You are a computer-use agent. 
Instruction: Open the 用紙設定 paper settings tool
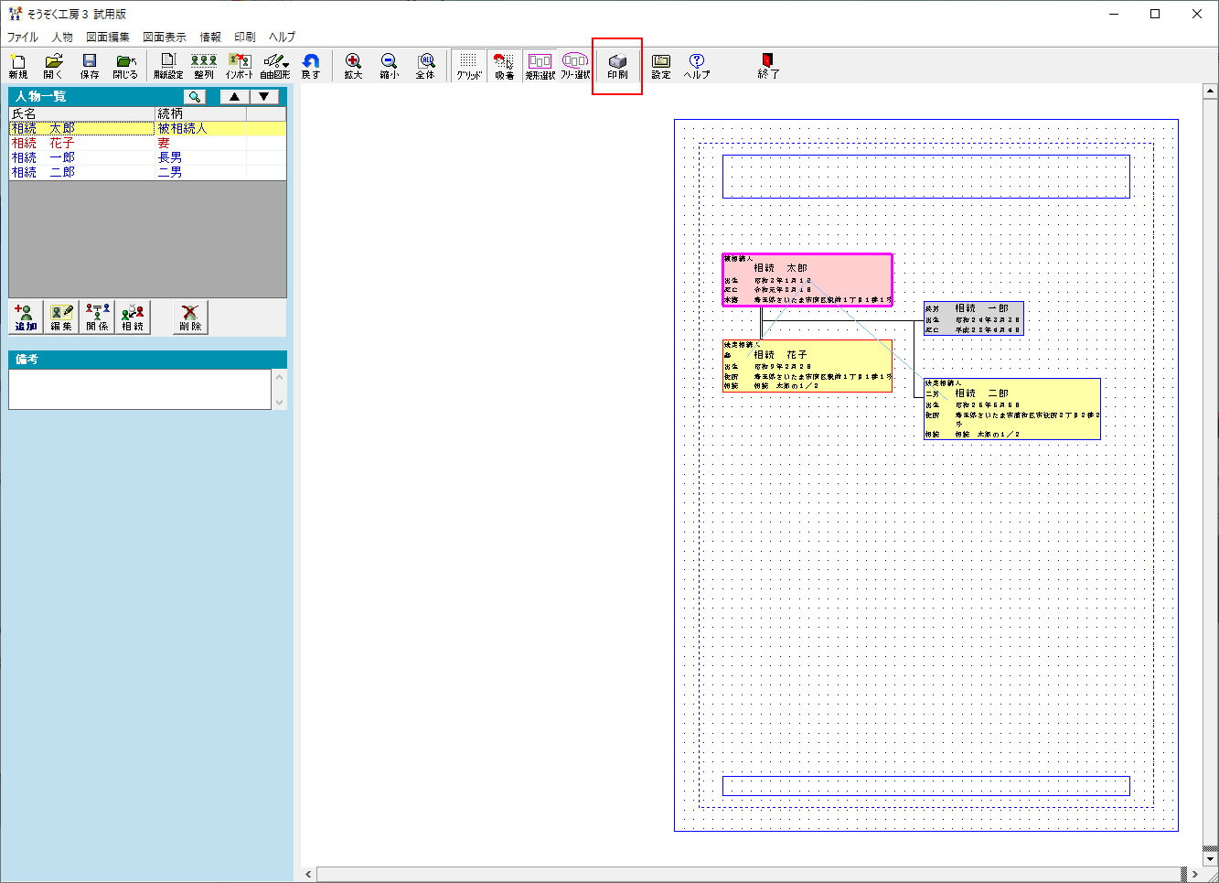coord(168,66)
